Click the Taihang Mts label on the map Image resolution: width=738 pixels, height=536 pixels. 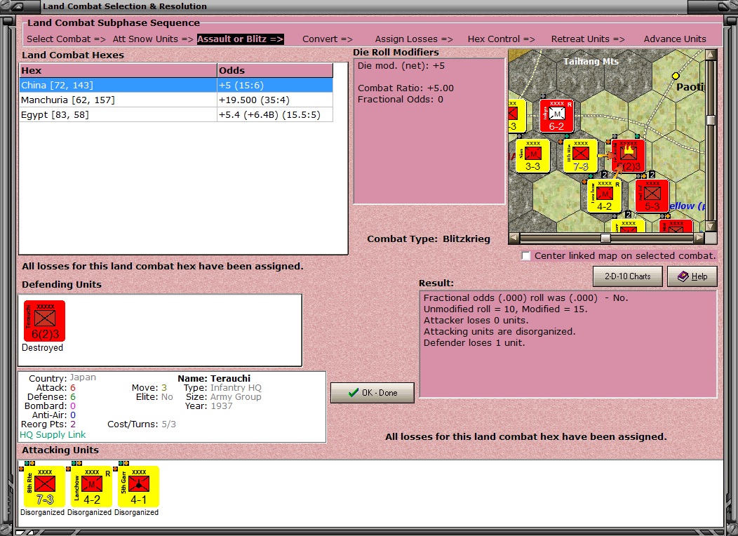coord(591,61)
